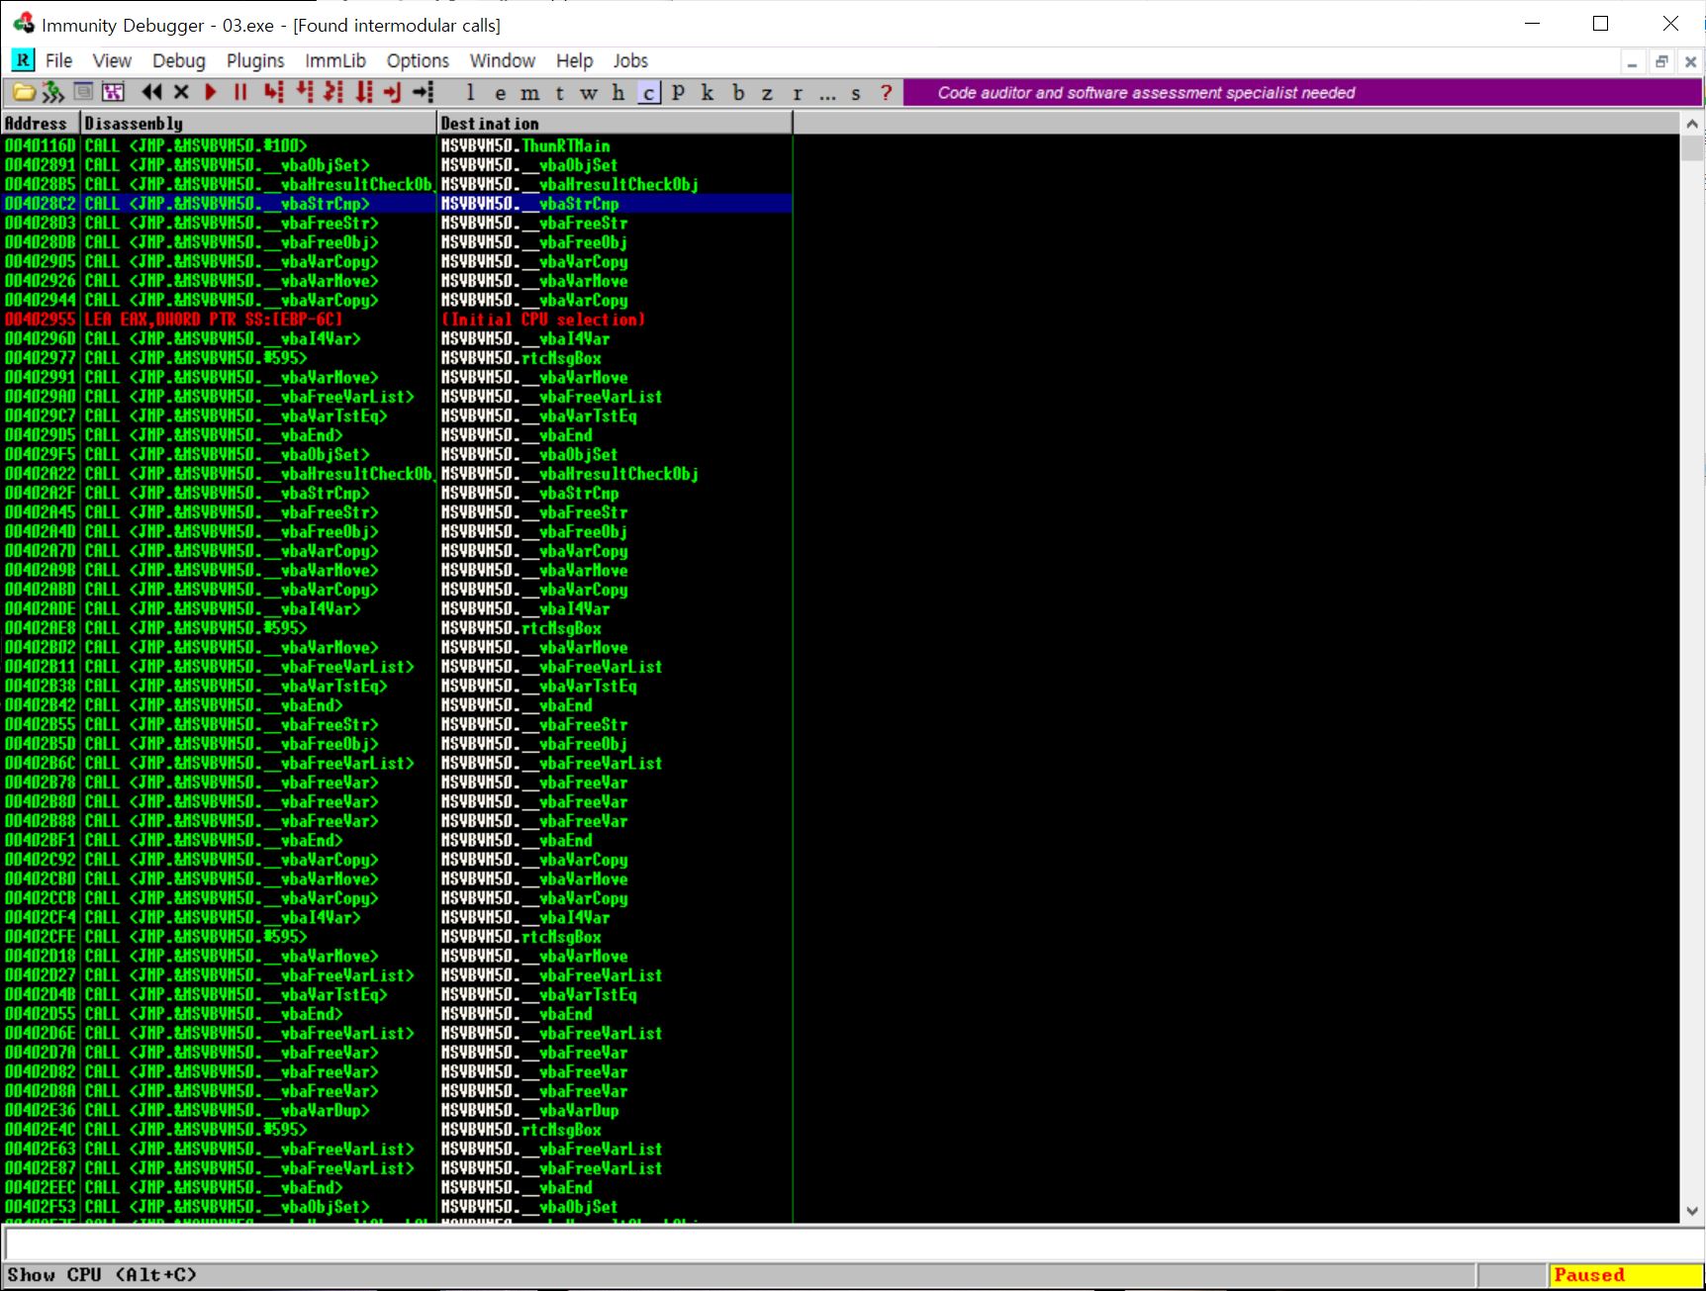Open the Window menu
The width and height of the screenshot is (1706, 1291).
pos(503,60)
